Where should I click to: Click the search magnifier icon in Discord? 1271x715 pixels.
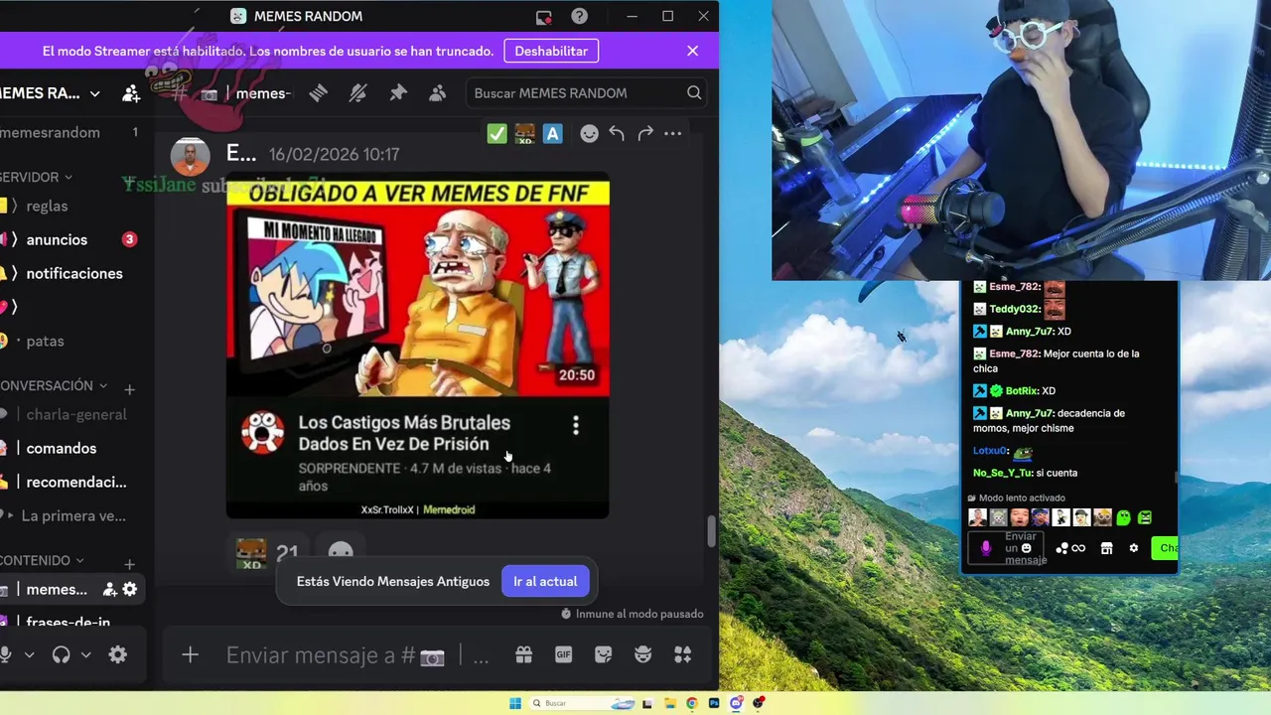click(694, 92)
